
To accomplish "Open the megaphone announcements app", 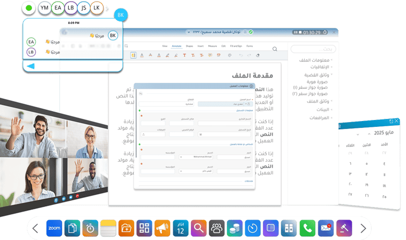I will [x=162, y=228].
